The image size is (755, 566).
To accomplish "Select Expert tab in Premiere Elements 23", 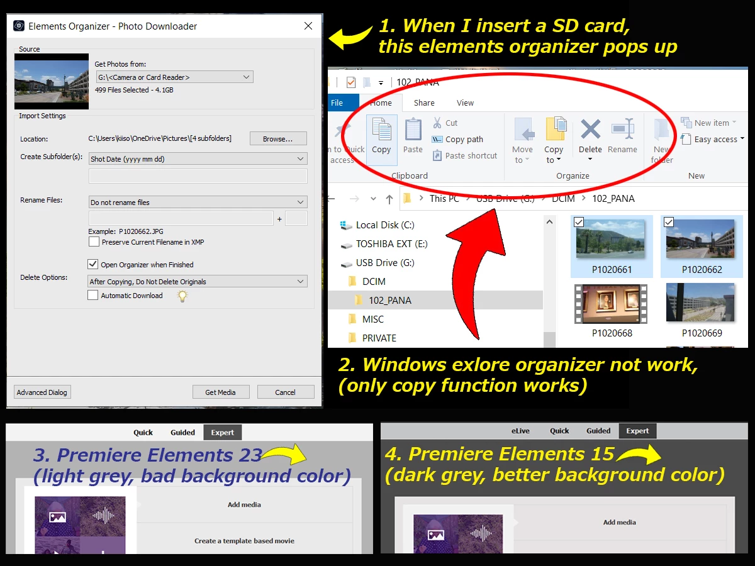I will click(x=223, y=432).
